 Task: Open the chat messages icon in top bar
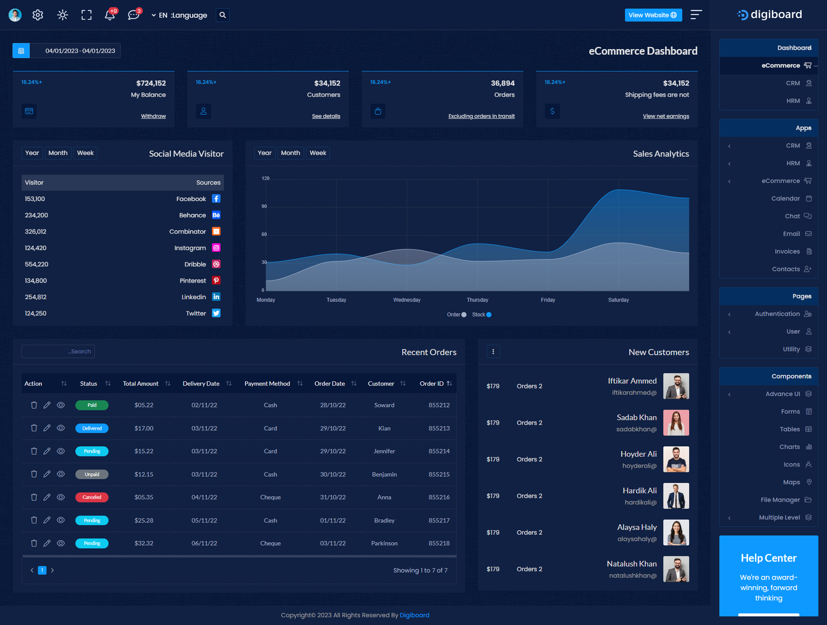tap(133, 15)
